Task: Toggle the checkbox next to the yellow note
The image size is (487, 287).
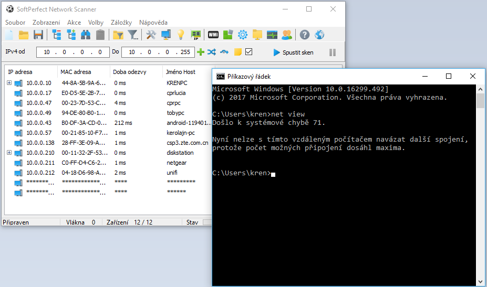Action: click(x=249, y=52)
